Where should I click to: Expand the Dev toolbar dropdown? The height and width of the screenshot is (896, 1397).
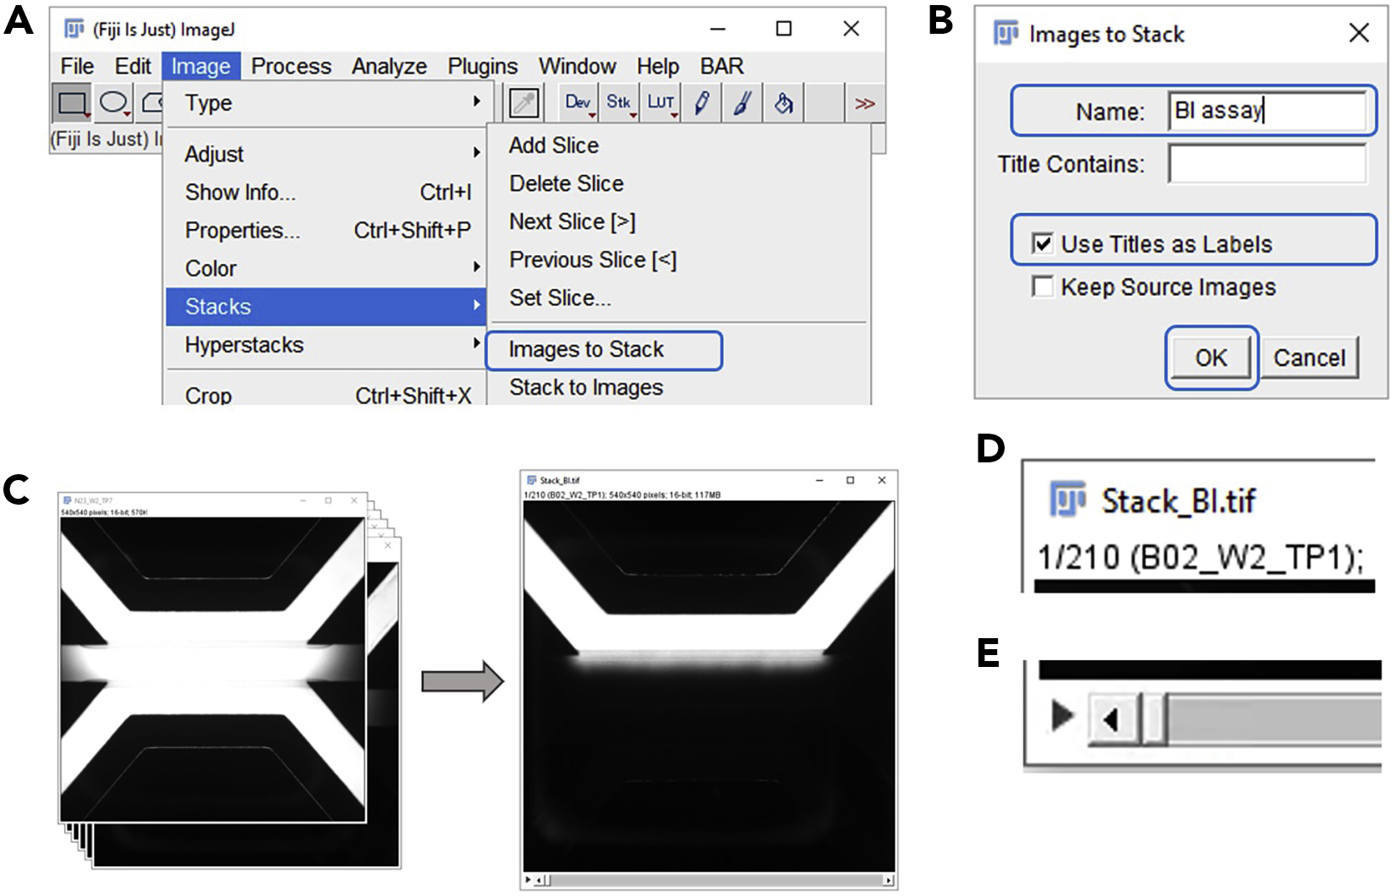578,102
